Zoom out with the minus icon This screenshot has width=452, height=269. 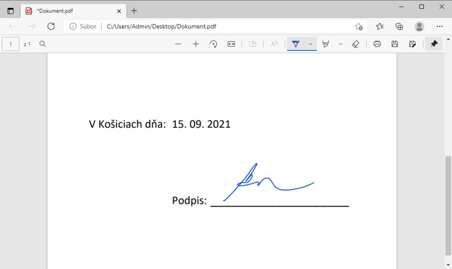[x=178, y=44]
